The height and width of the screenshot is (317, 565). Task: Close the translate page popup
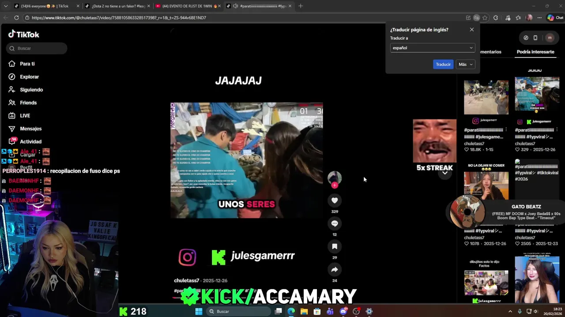coord(471,29)
